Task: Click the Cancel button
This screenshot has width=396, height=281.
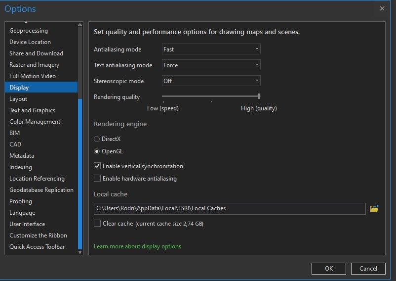Action: [x=368, y=269]
